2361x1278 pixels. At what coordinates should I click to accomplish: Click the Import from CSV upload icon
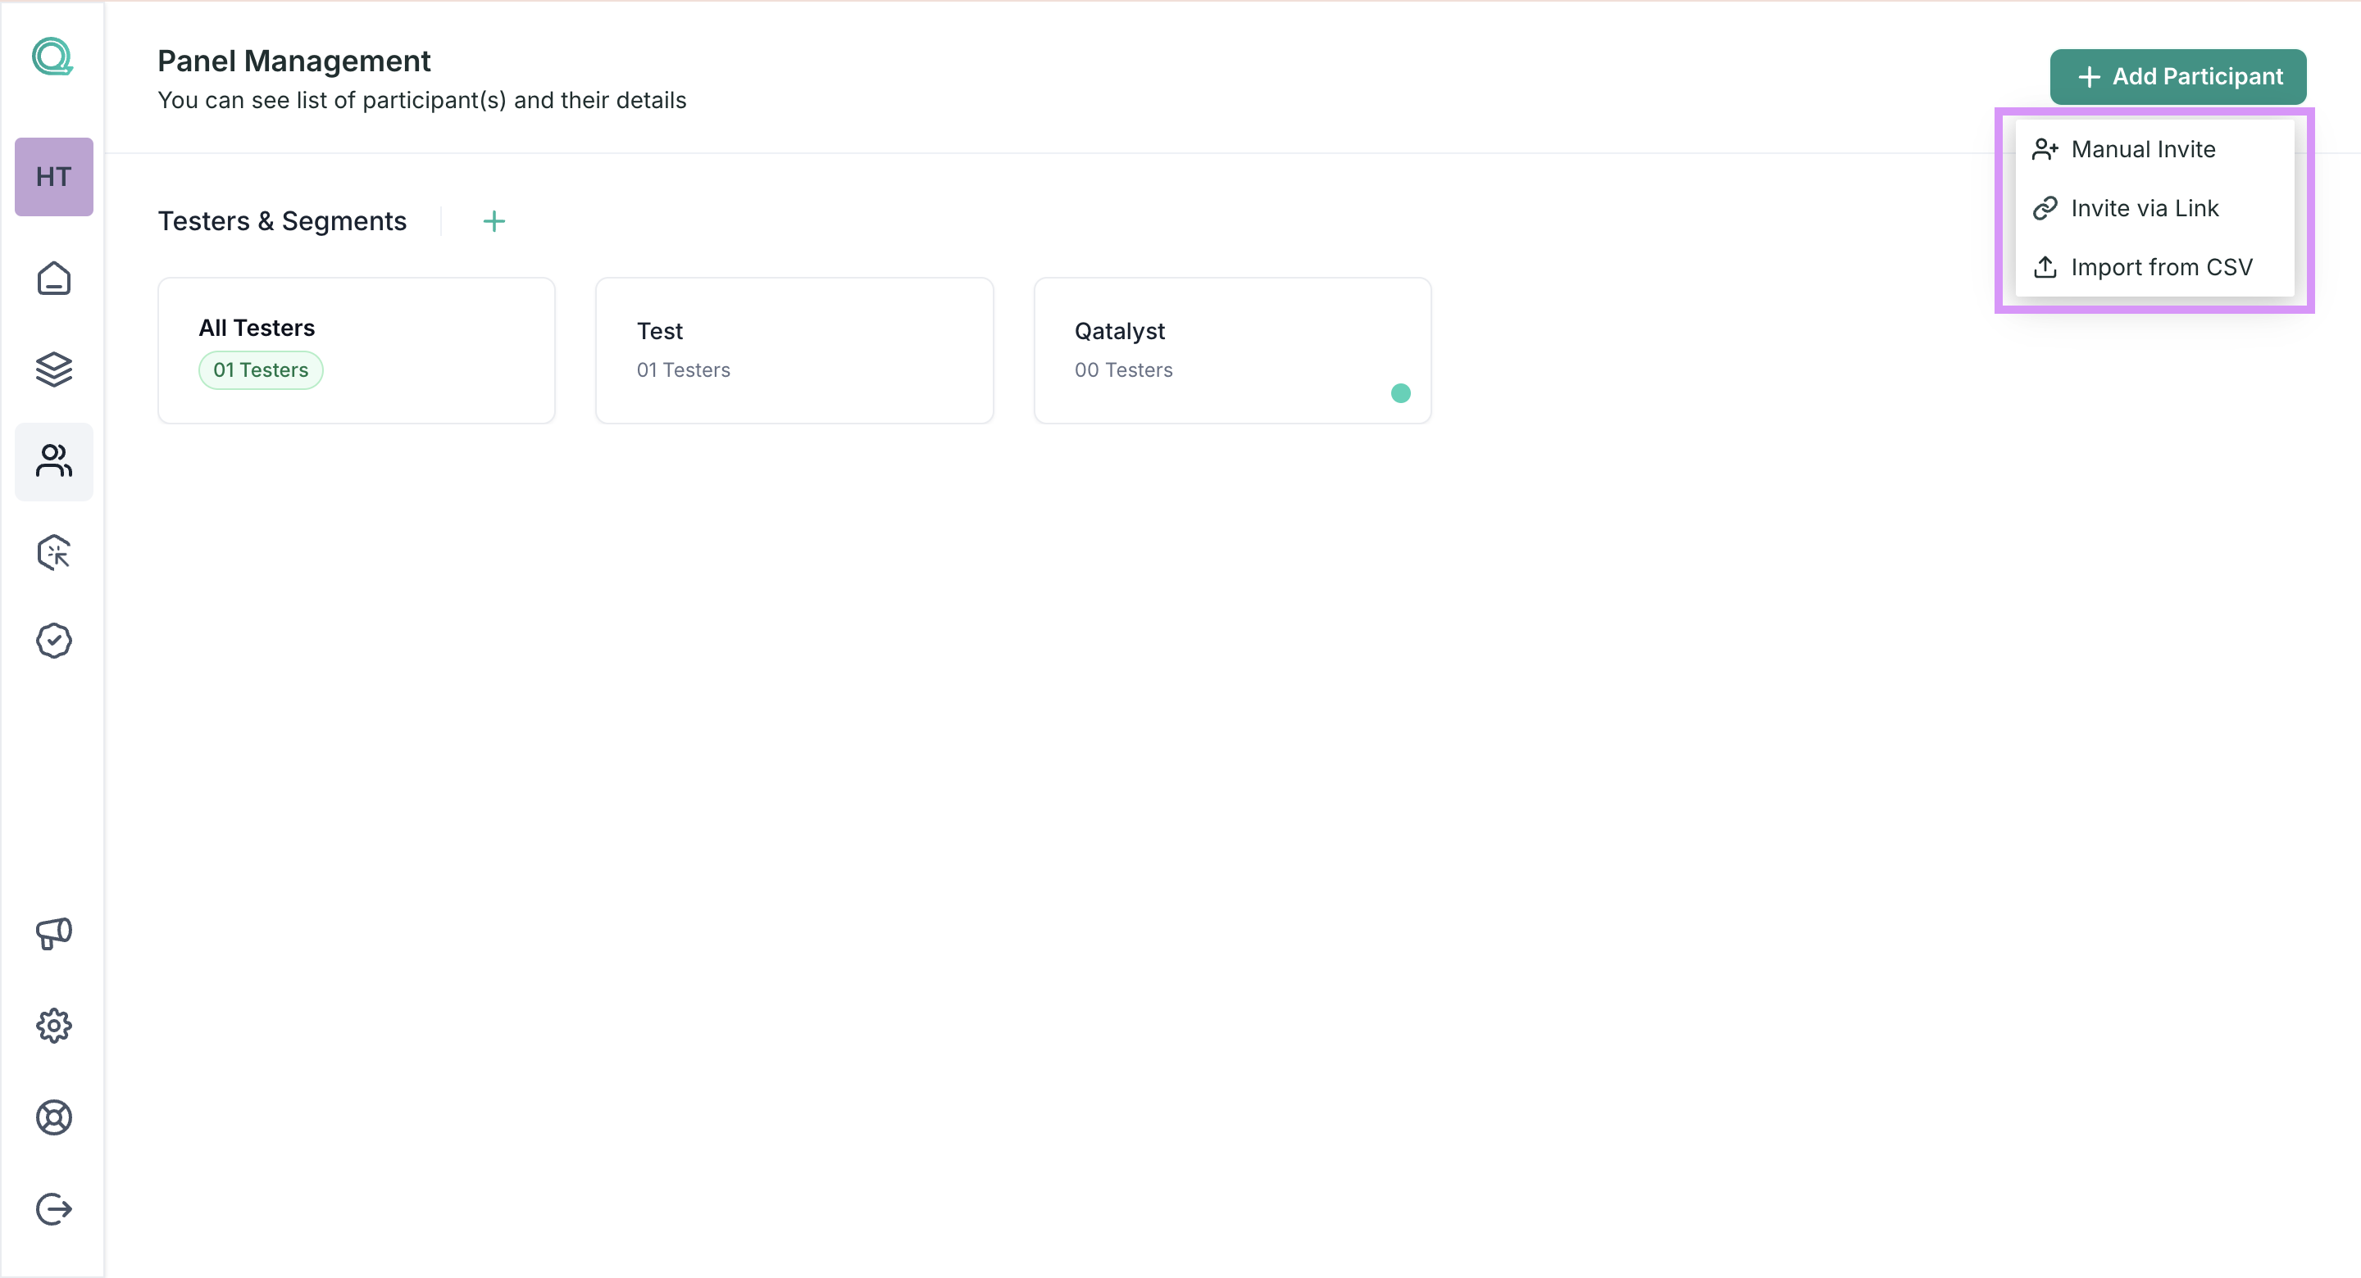pyautogui.click(x=2045, y=266)
